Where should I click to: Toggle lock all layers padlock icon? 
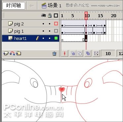[x=50, y=15]
